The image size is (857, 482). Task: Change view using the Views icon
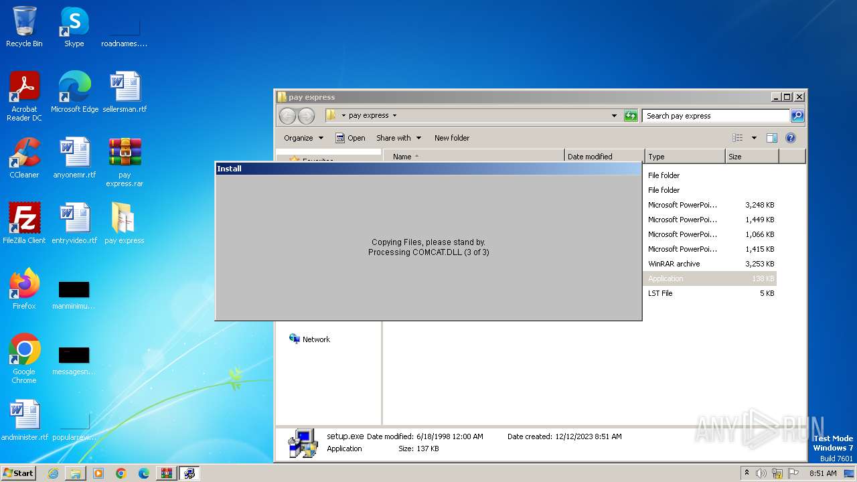coord(737,138)
